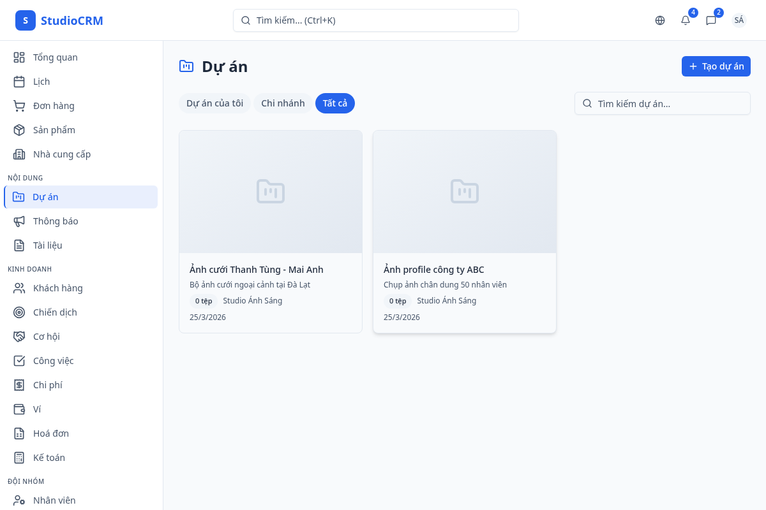Select the Tất cả filter tab

click(x=335, y=103)
